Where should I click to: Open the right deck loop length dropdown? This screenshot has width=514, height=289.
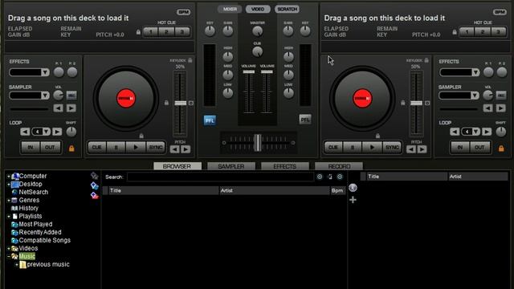[x=476, y=132]
